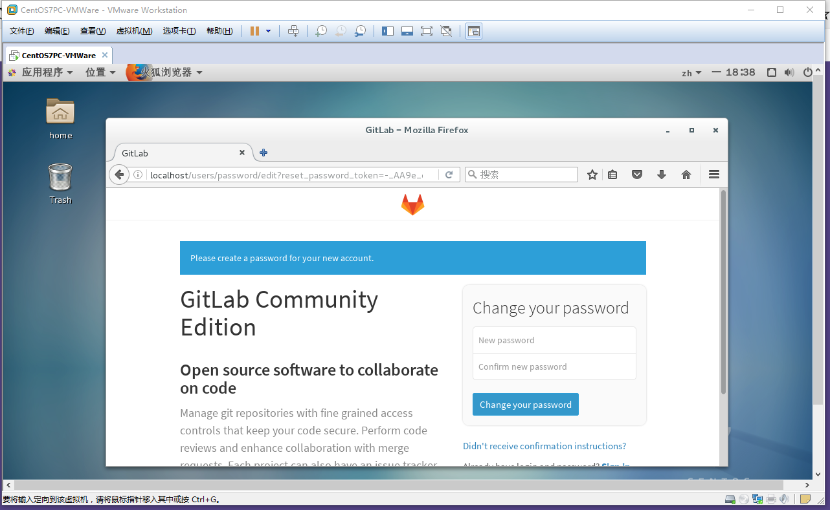Show bookmarks list icon in Firefox toolbar
The image size is (830, 510).
pyautogui.click(x=612, y=175)
